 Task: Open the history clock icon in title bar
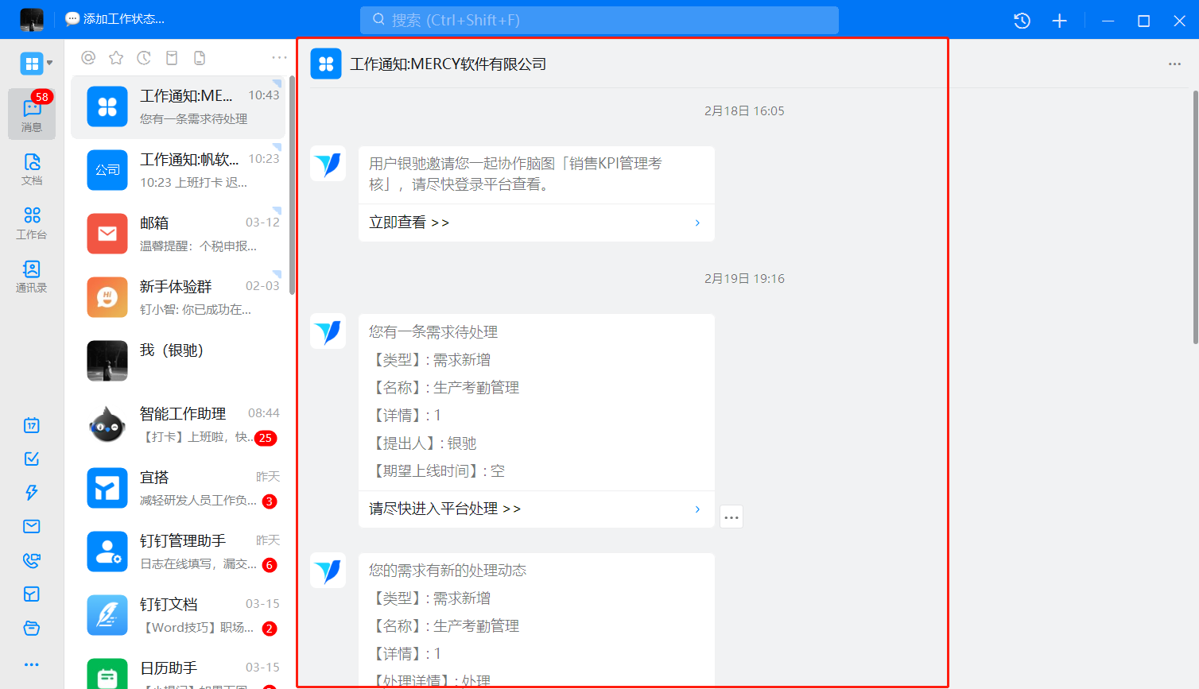point(1022,21)
